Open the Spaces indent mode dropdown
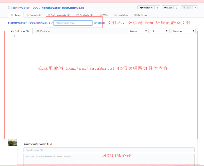 (x=138, y=31)
